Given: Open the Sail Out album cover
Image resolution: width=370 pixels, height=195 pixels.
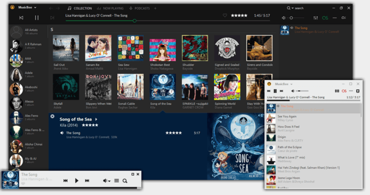Looking at the screenshot, I should [66, 48].
